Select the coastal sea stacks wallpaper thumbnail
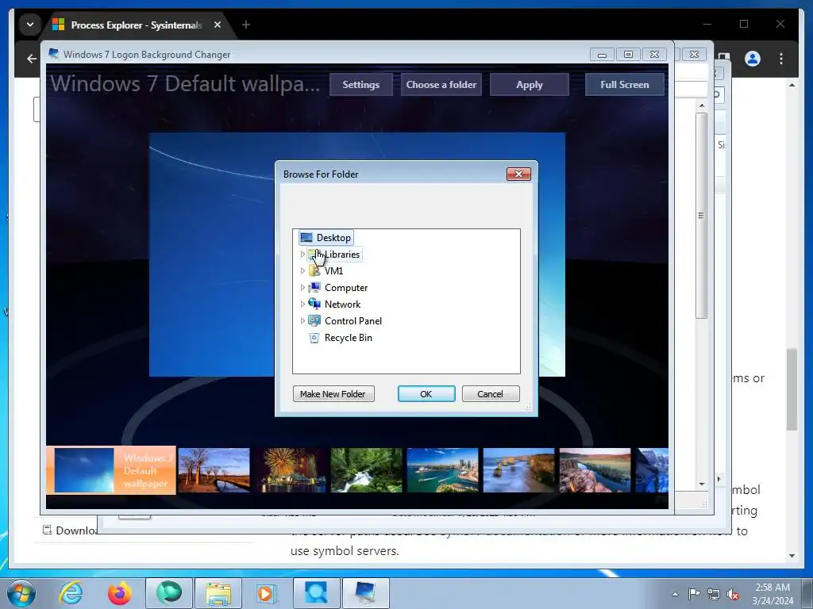Image resolution: width=813 pixels, height=609 pixels. tap(519, 470)
